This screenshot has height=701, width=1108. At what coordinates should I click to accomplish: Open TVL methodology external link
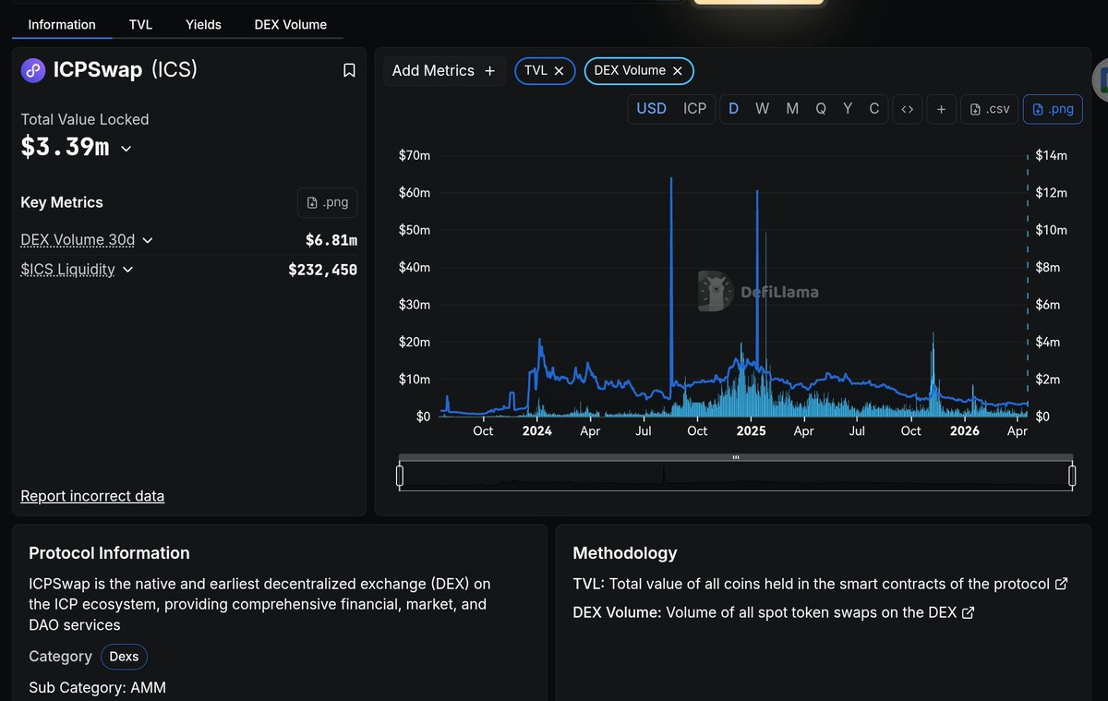[1061, 584]
